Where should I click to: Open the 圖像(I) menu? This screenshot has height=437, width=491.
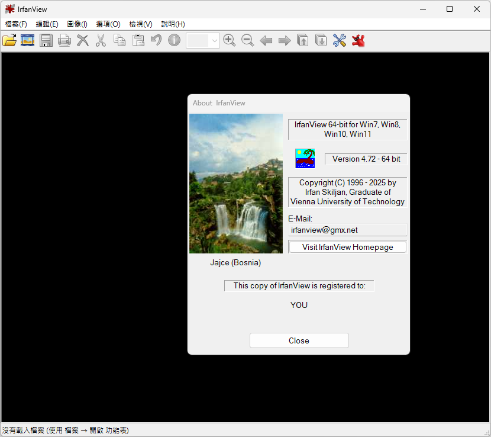77,24
